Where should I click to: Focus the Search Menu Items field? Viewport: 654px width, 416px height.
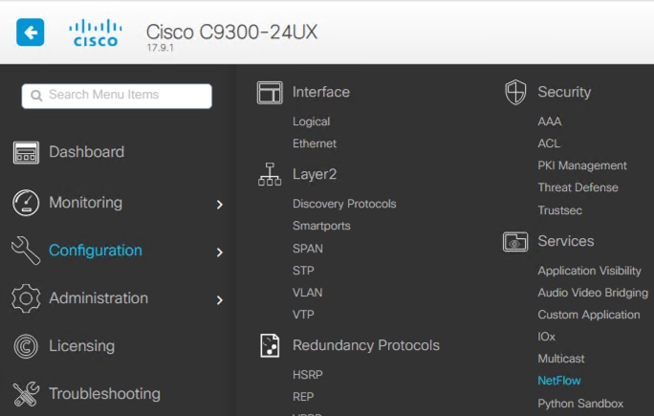(117, 96)
